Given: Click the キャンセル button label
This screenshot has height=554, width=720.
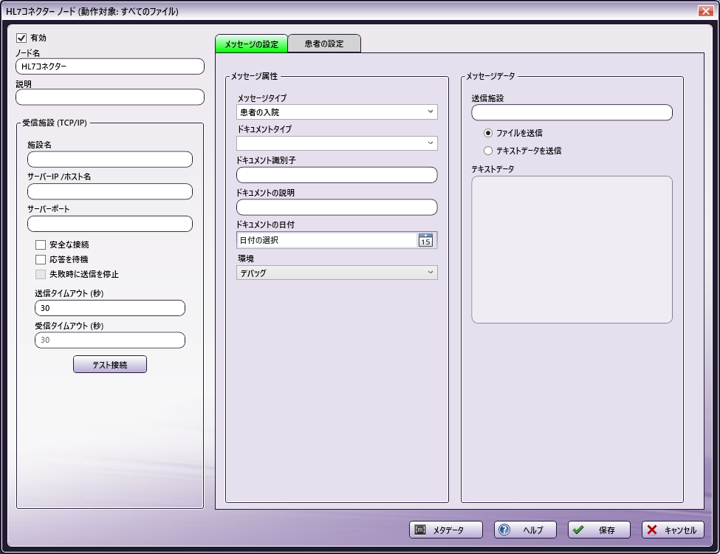Looking at the screenshot, I should pyautogui.click(x=681, y=530).
